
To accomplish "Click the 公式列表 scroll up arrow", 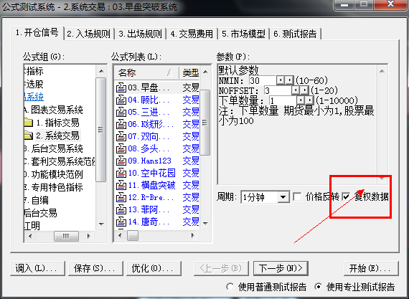I will 205,72.
